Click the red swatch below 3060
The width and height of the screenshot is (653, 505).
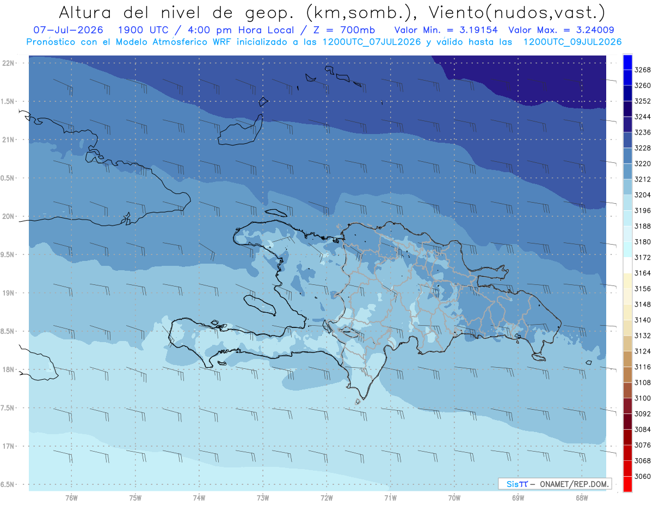tap(627, 484)
